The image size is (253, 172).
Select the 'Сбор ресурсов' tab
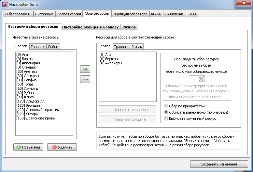(97, 13)
